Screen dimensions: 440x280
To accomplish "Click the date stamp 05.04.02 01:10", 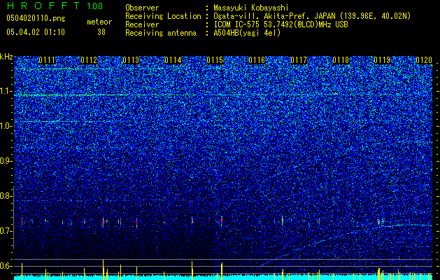I will coord(36,32).
